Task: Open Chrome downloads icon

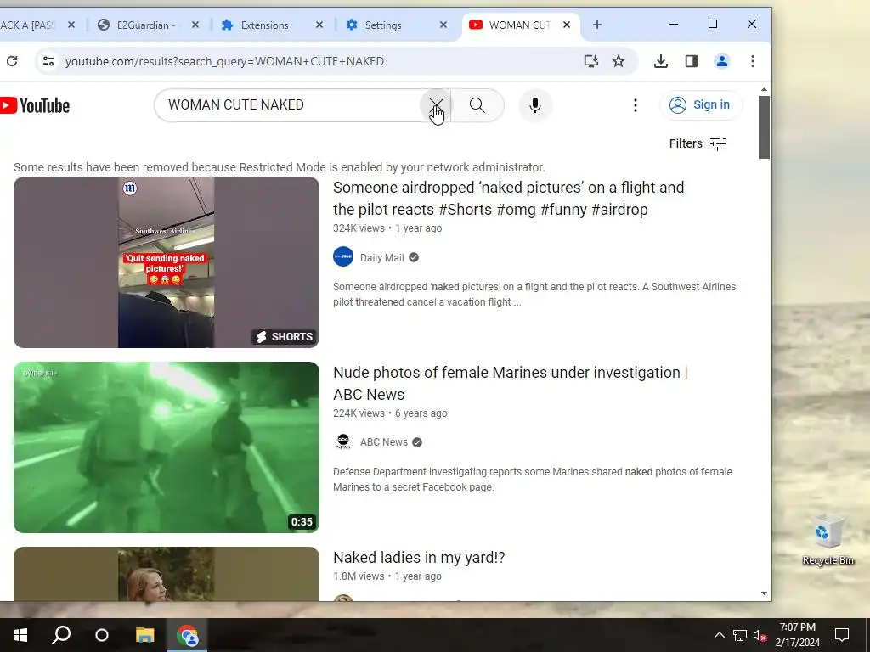Action: click(660, 61)
